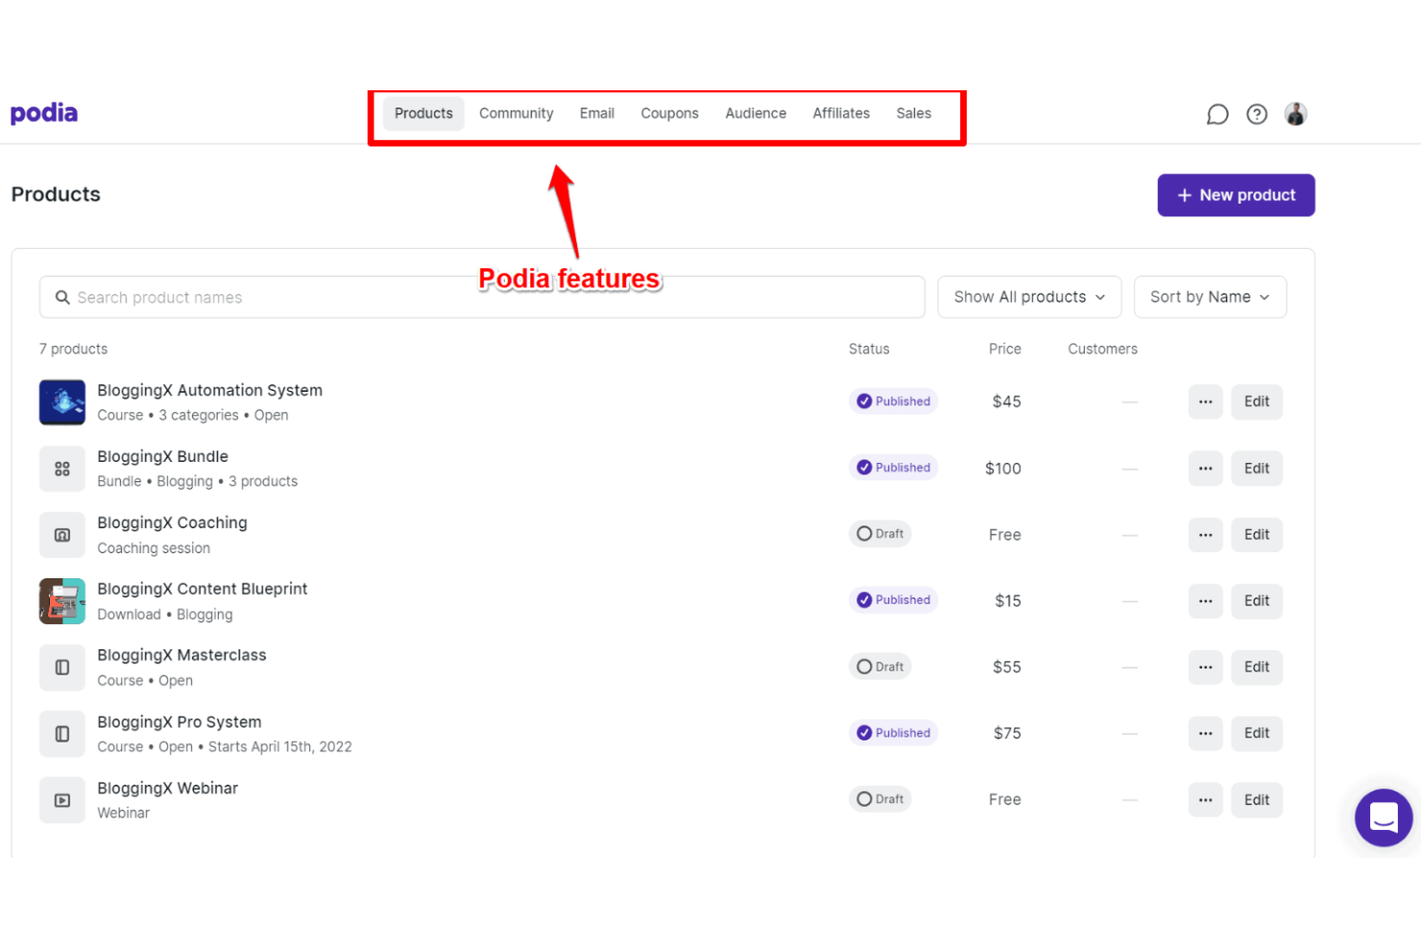The width and height of the screenshot is (1421, 948).
Task: Switch to the Community tab
Action: pyautogui.click(x=517, y=113)
